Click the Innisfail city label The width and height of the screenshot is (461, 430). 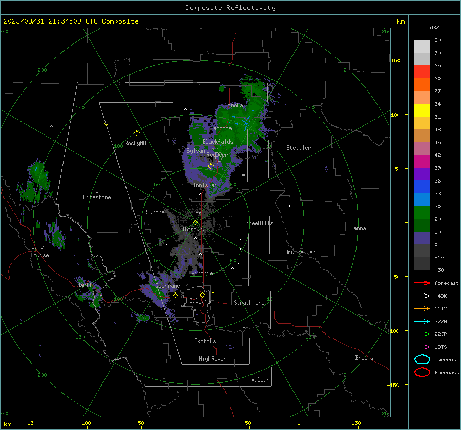point(206,185)
